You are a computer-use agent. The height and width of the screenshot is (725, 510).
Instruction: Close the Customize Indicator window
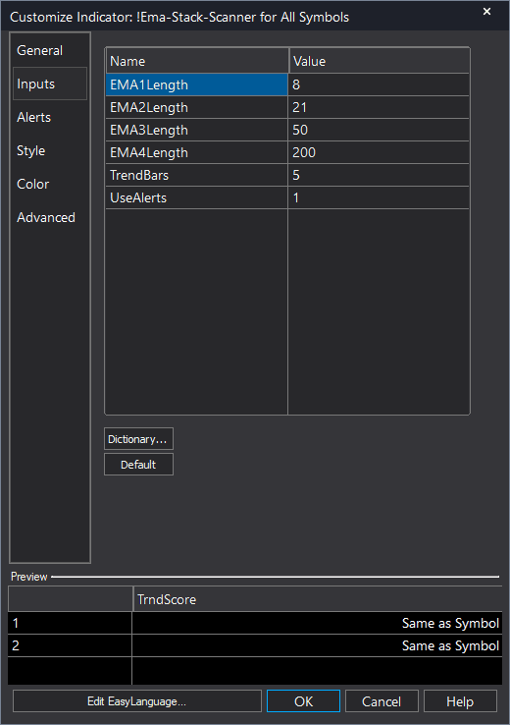(486, 12)
